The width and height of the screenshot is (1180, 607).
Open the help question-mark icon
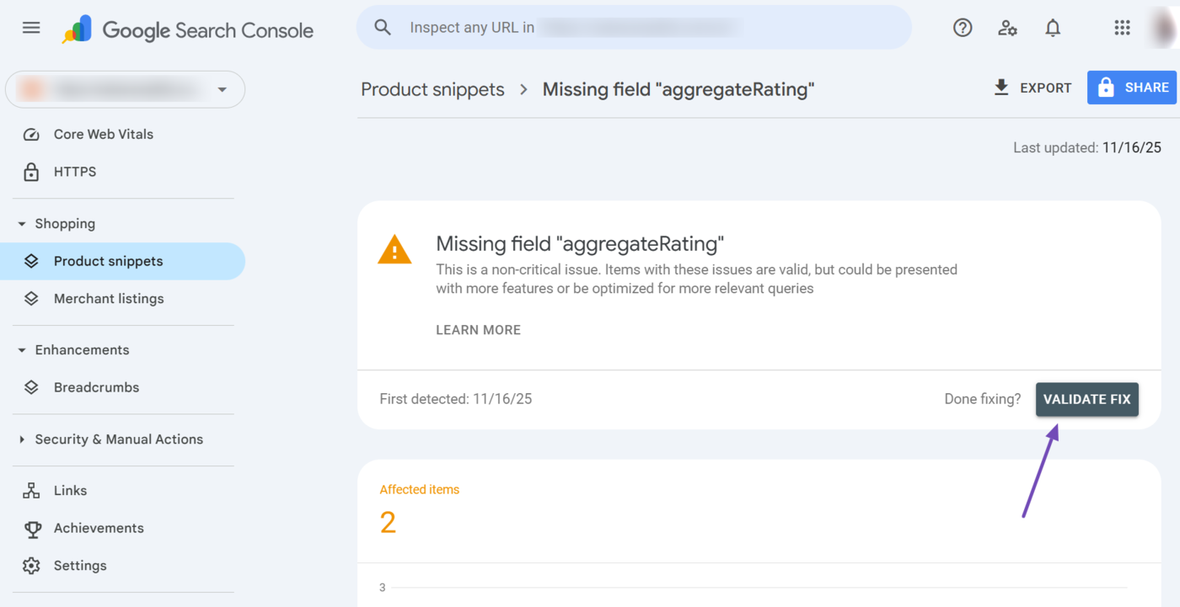(963, 28)
